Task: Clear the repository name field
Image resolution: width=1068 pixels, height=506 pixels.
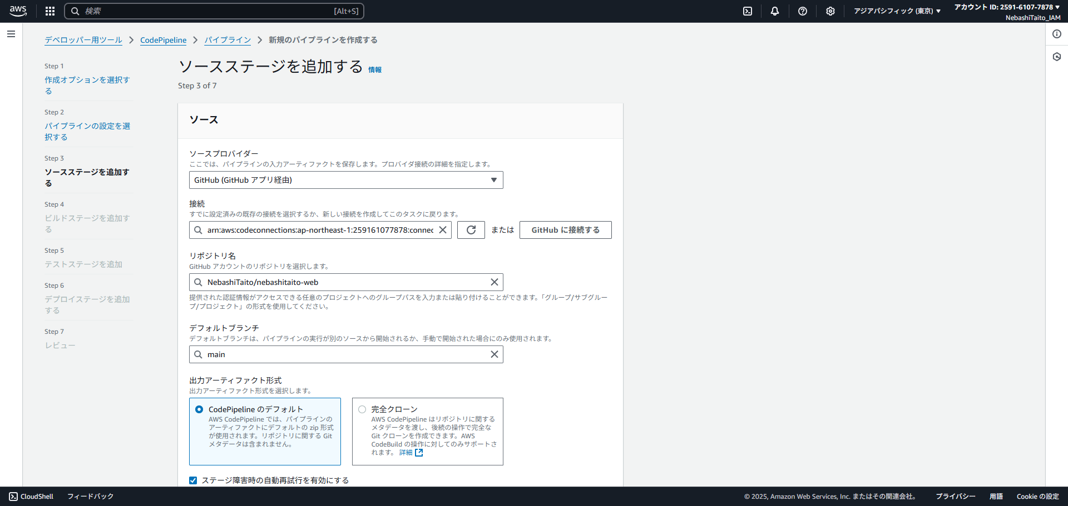Action: pos(495,282)
